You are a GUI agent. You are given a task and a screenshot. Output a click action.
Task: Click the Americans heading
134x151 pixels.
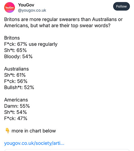click(16, 100)
